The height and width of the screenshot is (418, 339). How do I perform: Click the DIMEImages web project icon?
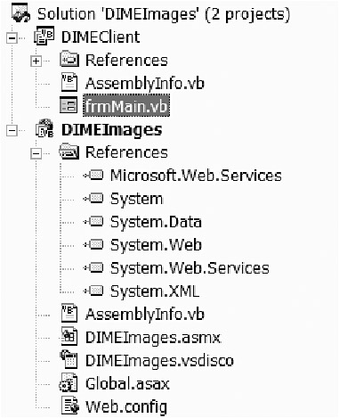44,128
